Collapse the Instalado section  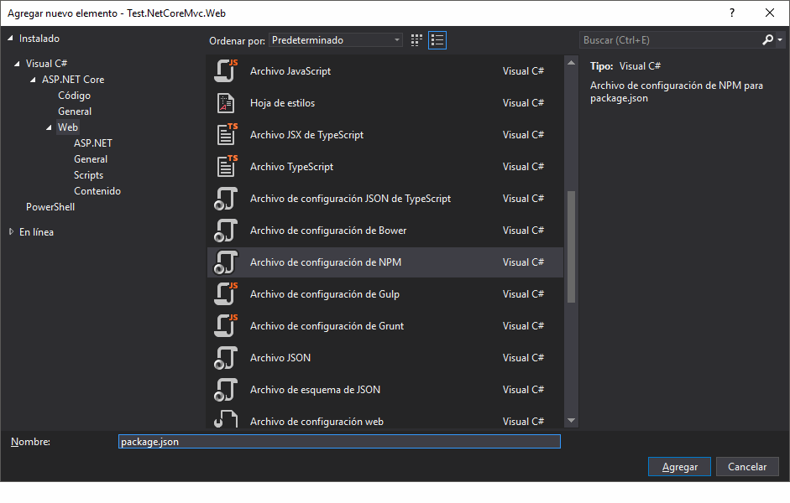click(x=10, y=39)
